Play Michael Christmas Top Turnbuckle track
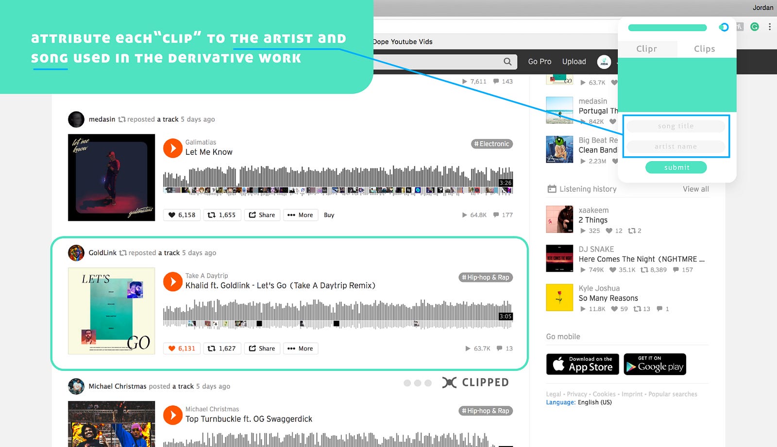The width and height of the screenshot is (777, 447). pos(172,415)
